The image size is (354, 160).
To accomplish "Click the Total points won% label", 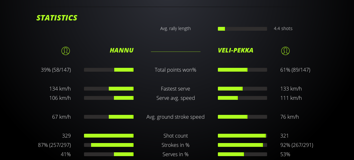I will tap(175, 70).
